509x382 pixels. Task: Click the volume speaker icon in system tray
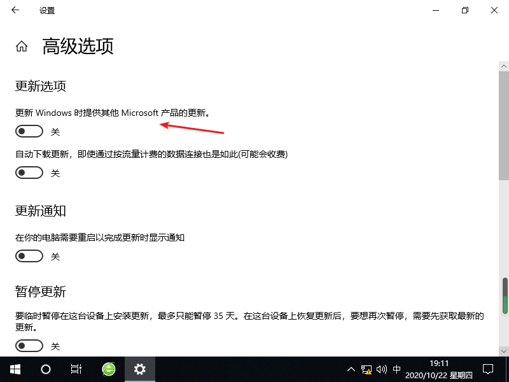[x=381, y=369]
